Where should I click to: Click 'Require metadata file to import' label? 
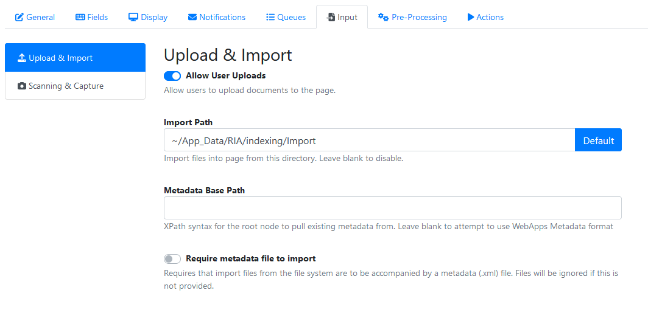250,259
